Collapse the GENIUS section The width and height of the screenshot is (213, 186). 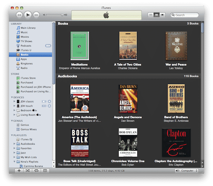[12, 121]
